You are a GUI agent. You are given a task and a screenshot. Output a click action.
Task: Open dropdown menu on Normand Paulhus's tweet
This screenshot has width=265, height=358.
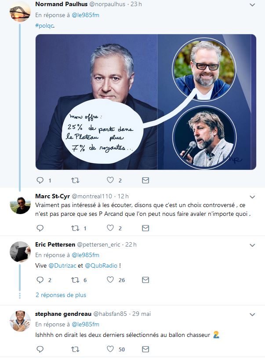[x=252, y=4]
